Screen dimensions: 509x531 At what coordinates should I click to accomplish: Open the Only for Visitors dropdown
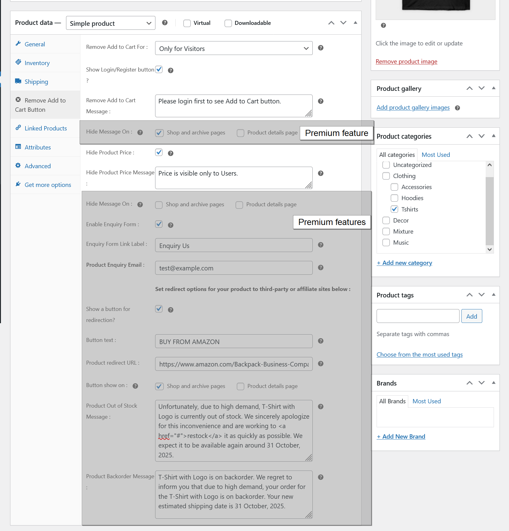pyautogui.click(x=234, y=48)
